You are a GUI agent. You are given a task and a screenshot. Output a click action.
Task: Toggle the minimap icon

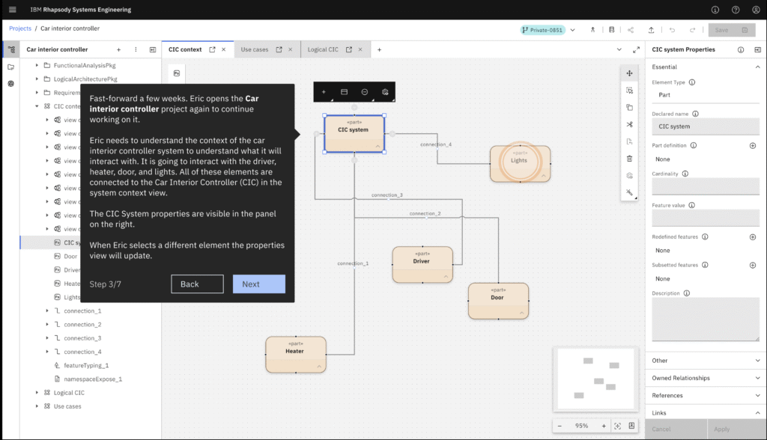[x=632, y=426]
